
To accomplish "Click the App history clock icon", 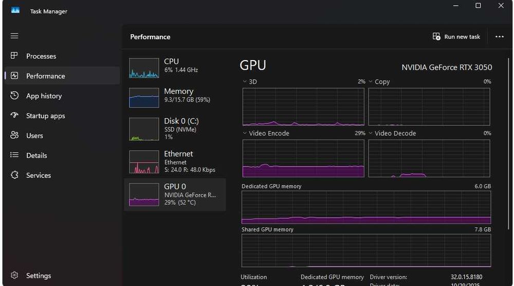I will click(14, 96).
